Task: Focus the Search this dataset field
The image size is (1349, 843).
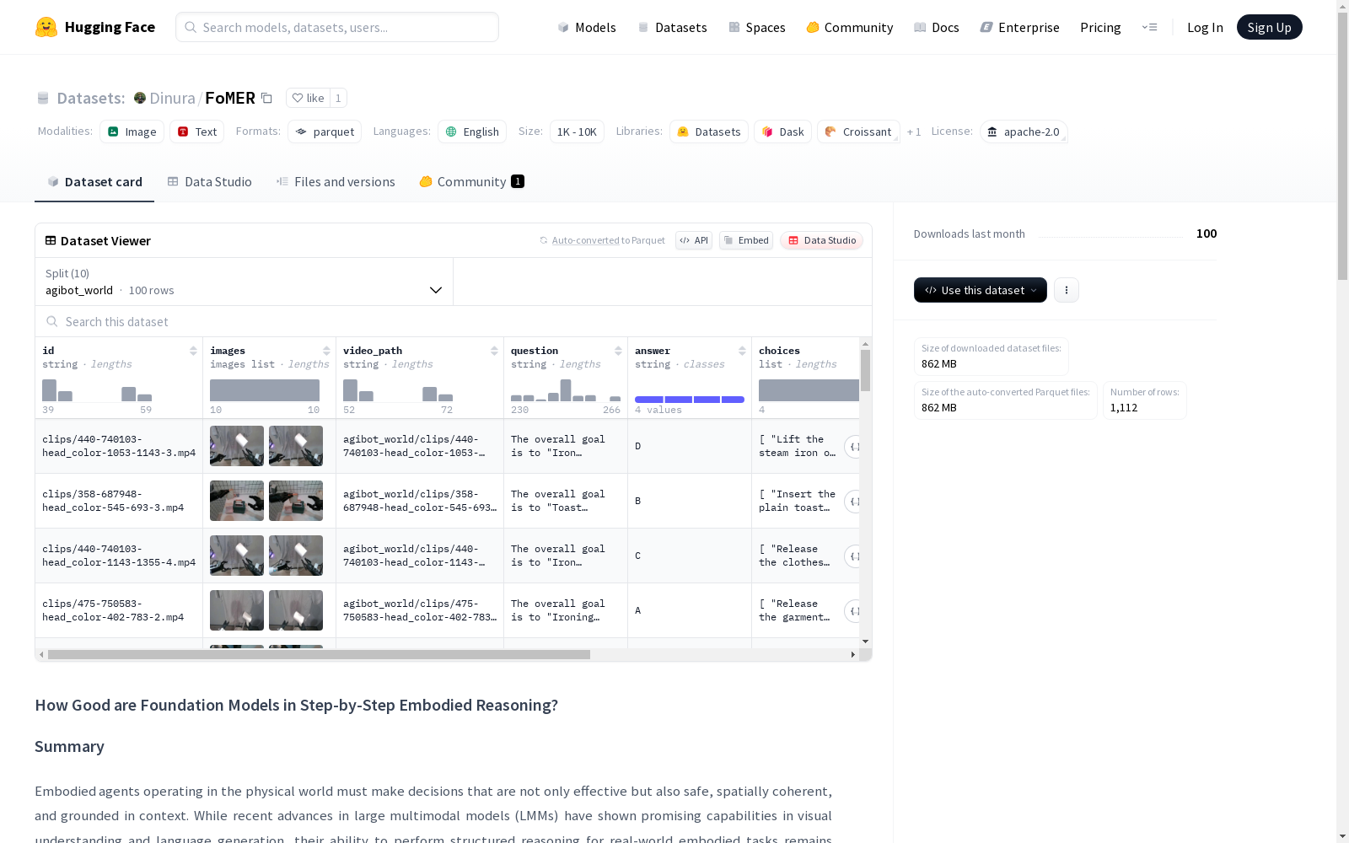Action: coord(454,321)
